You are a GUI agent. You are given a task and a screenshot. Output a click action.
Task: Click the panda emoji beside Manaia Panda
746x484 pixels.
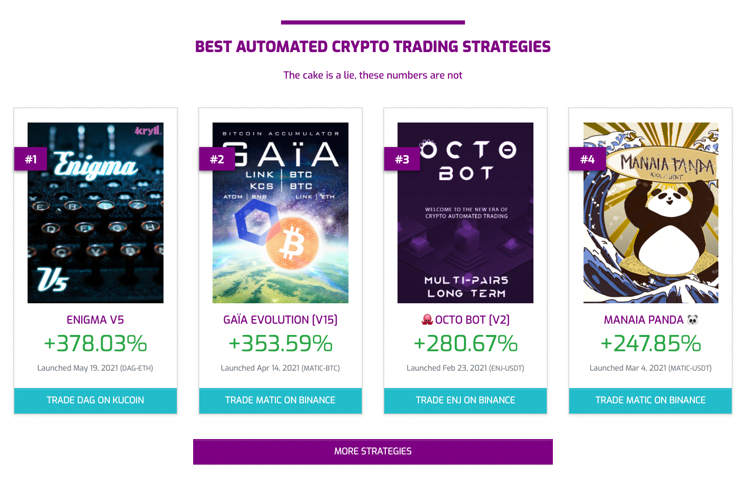point(692,320)
